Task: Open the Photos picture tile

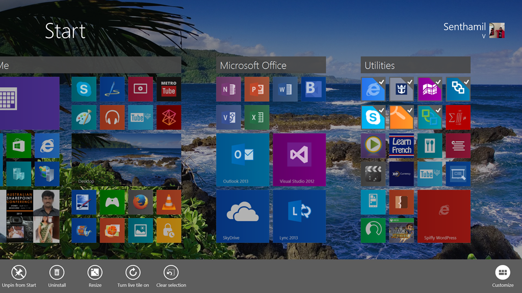Action: [x=141, y=230]
